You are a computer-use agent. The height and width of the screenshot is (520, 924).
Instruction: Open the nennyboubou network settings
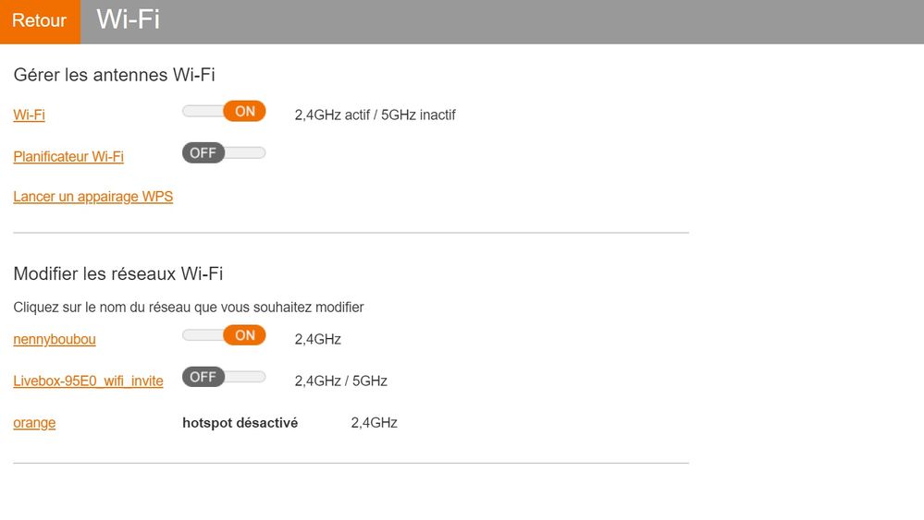click(x=55, y=340)
